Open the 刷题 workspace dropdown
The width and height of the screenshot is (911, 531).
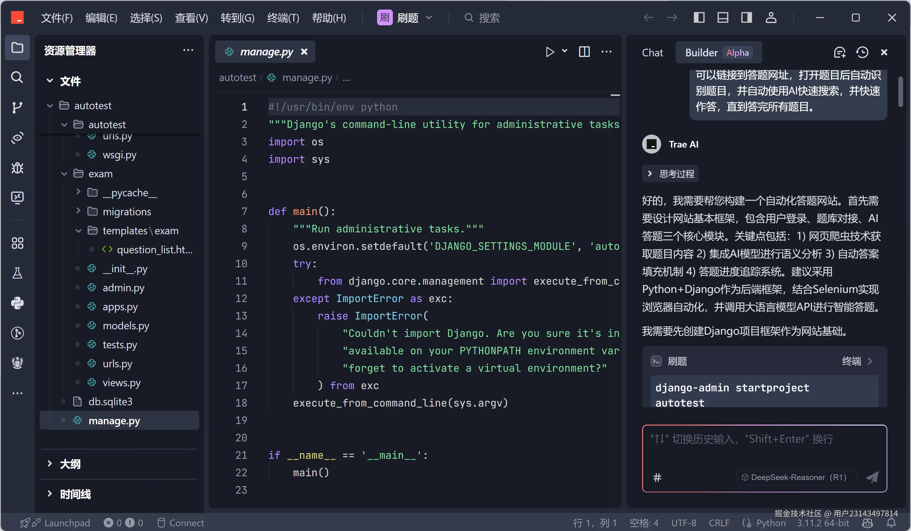(405, 17)
